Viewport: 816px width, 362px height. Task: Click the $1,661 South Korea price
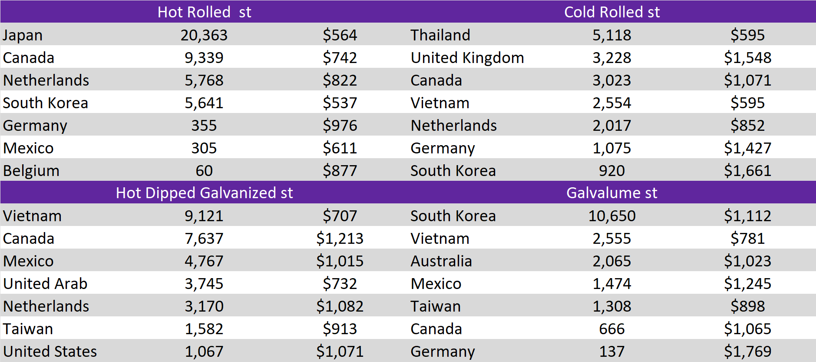point(747,170)
